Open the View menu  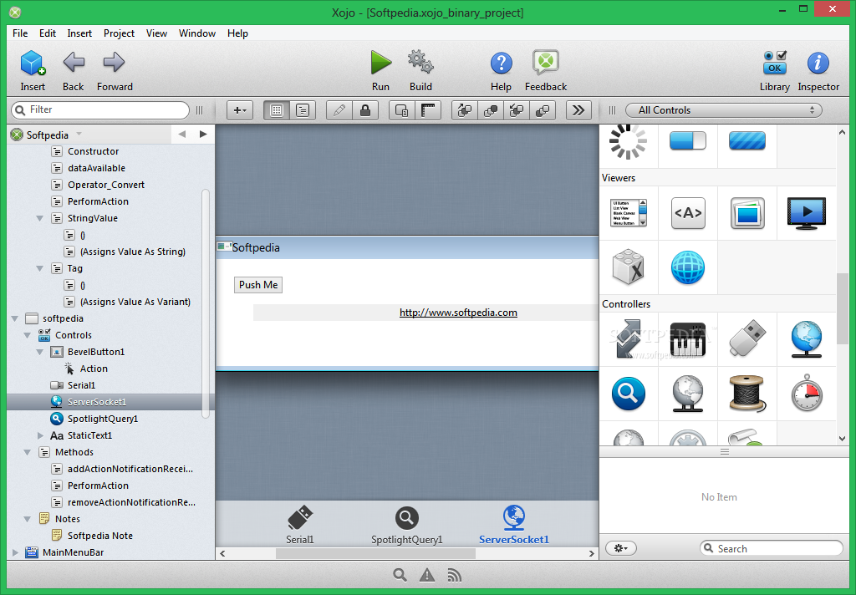coord(156,33)
